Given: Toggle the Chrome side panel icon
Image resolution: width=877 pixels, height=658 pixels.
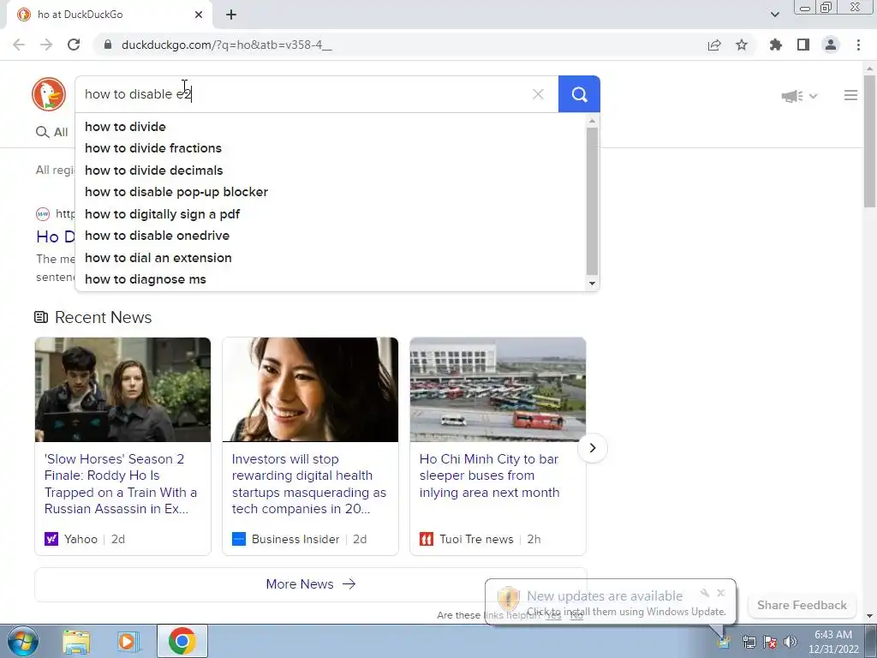Looking at the screenshot, I should pos(803,45).
